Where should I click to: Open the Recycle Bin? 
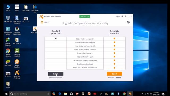click(x=8, y=19)
